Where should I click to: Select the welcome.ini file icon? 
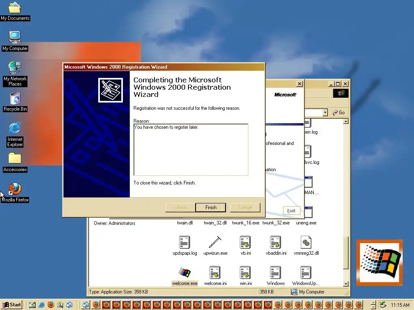[215, 272]
